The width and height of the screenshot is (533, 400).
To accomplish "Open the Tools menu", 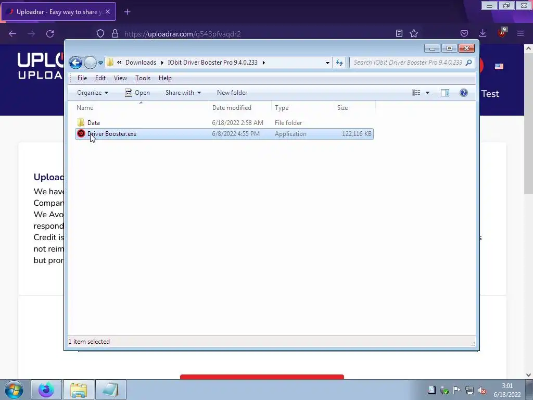I will (x=143, y=78).
